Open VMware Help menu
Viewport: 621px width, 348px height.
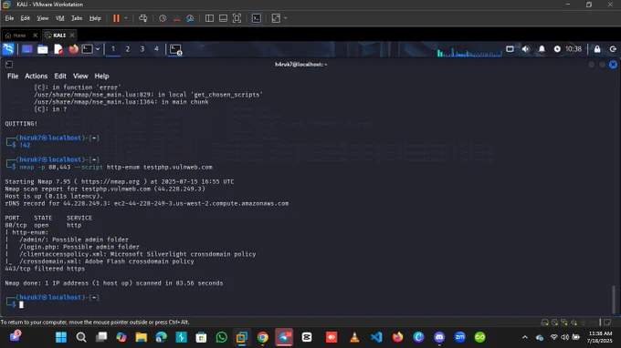tap(95, 18)
